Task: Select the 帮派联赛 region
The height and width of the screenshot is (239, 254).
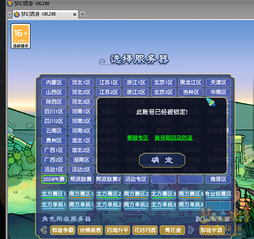Action: (x=81, y=179)
